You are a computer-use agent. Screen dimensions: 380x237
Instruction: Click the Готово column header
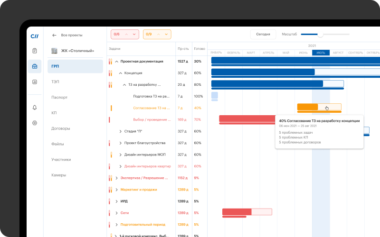pos(199,49)
